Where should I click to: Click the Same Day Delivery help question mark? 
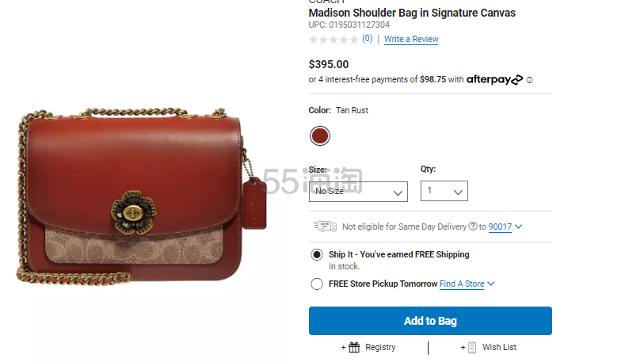coord(473,227)
